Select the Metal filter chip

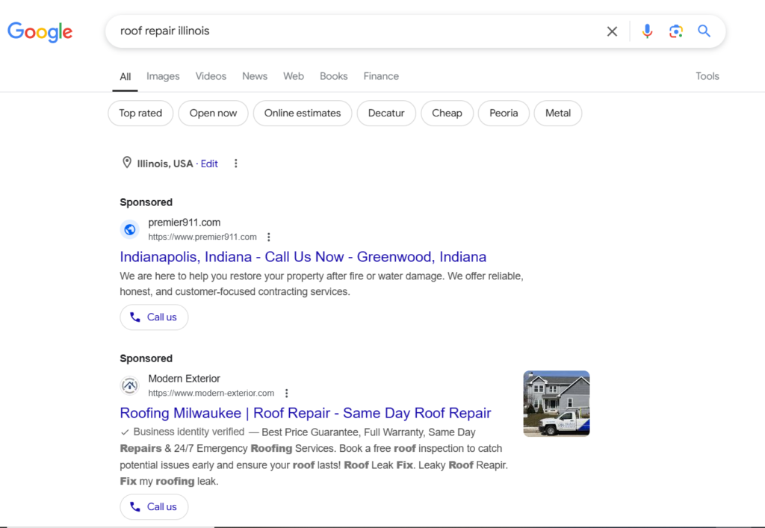coord(558,113)
